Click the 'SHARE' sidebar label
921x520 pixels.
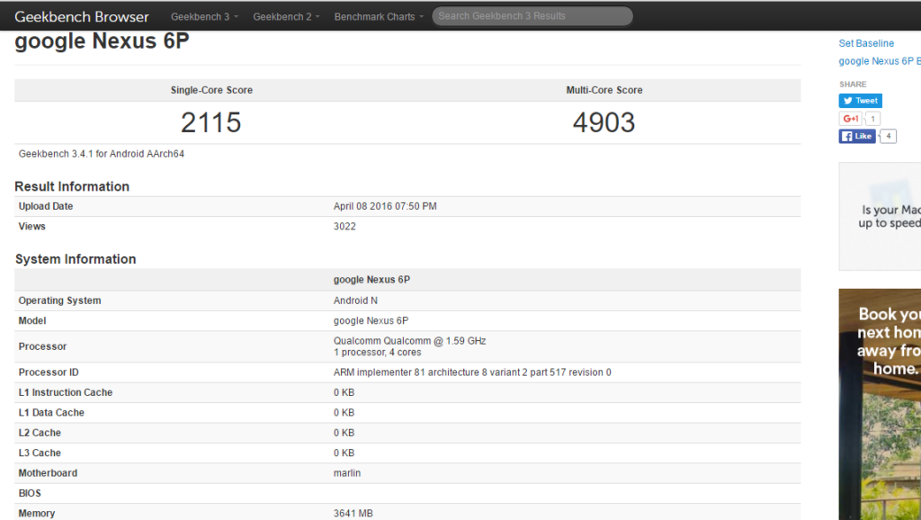coord(853,84)
